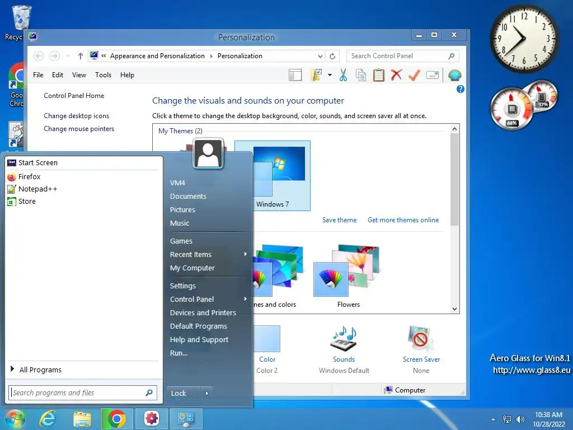Click the Search programs and files field

[x=83, y=392]
